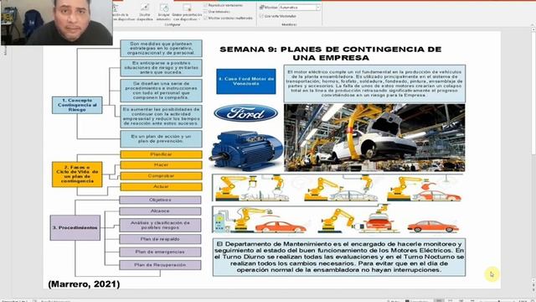Select the 'Plan de respaldo' box
Viewport: 536px width, 302px height.
coord(160,239)
